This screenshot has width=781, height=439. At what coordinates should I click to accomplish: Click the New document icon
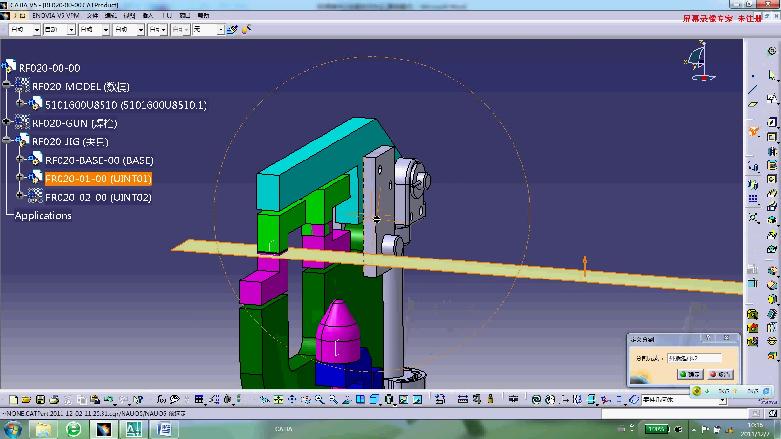tap(13, 399)
